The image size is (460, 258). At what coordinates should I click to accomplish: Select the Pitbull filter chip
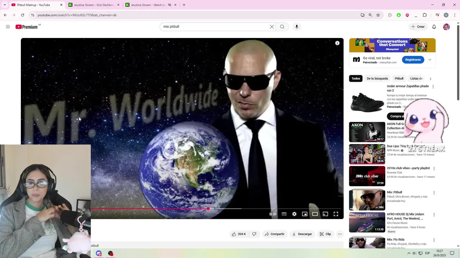(399, 78)
